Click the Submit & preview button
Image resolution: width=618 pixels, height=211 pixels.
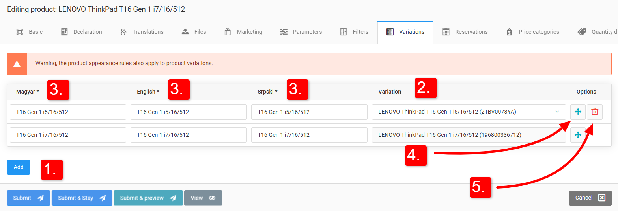pos(148,198)
